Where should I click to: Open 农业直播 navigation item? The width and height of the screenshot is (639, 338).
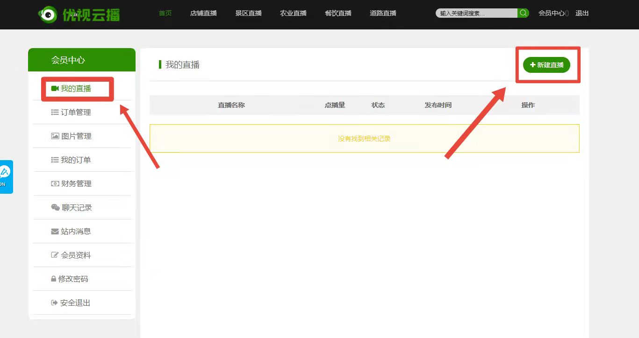click(293, 13)
